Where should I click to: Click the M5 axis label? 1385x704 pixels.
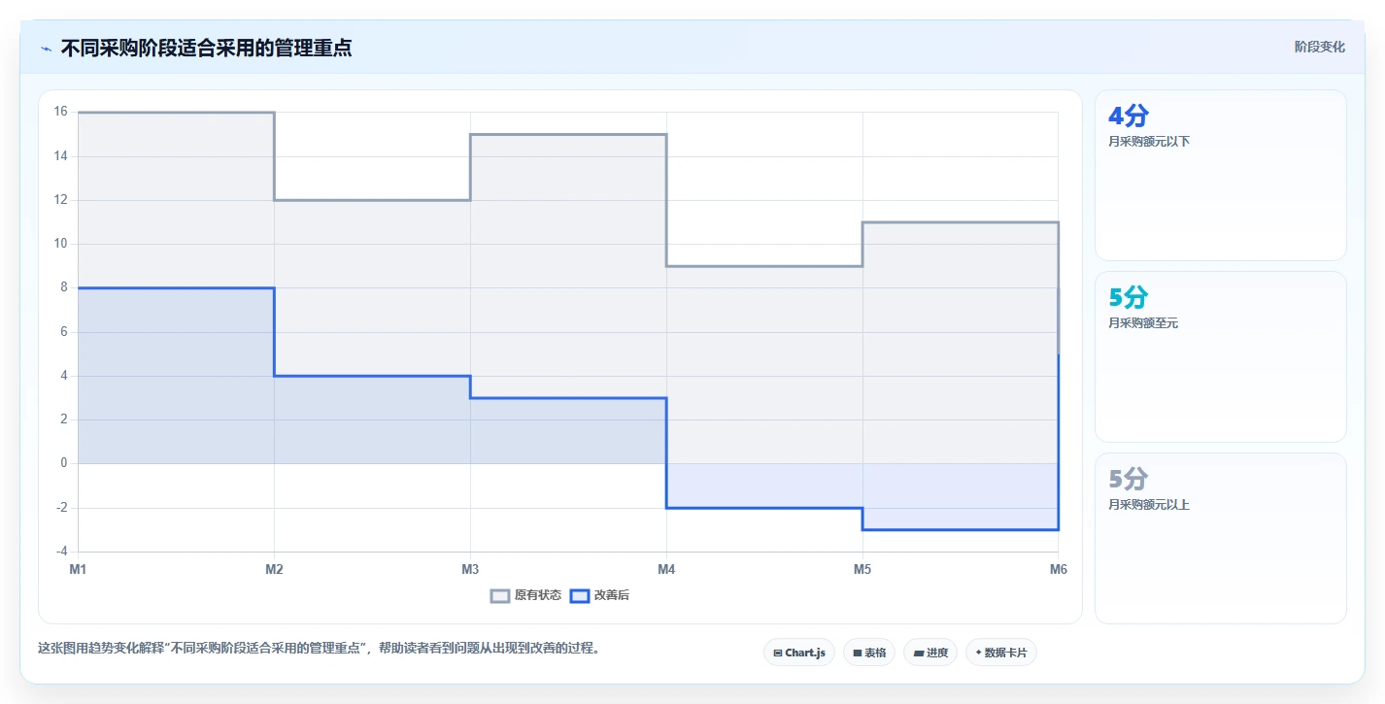click(x=862, y=570)
